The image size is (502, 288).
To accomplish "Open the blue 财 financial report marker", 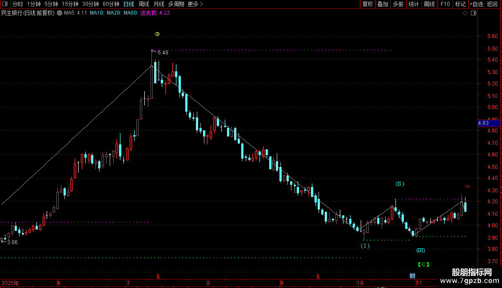I will [x=412, y=276].
